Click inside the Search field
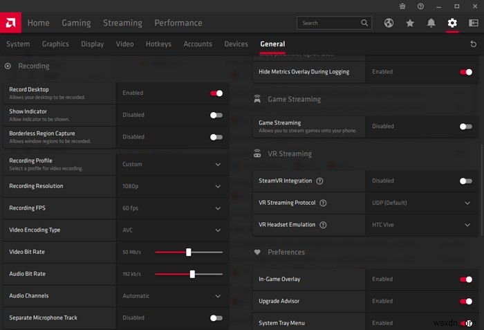The image size is (484, 330). click(x=328, y=23)
